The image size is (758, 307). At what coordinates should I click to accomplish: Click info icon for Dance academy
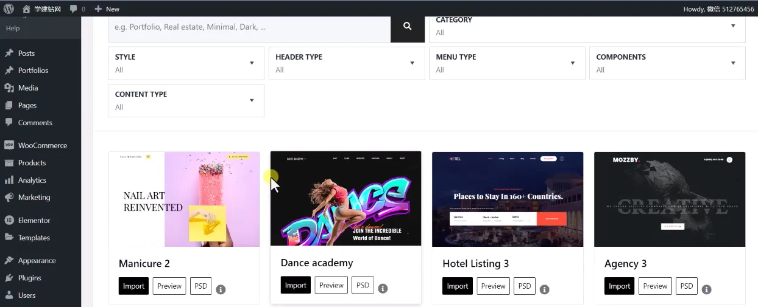(x=383, y=288)
